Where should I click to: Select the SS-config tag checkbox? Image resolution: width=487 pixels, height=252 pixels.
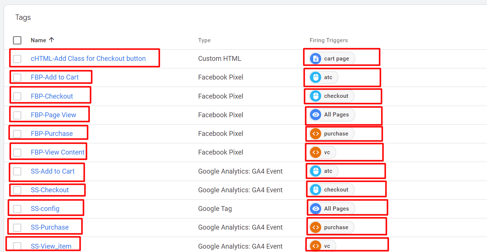17,209
